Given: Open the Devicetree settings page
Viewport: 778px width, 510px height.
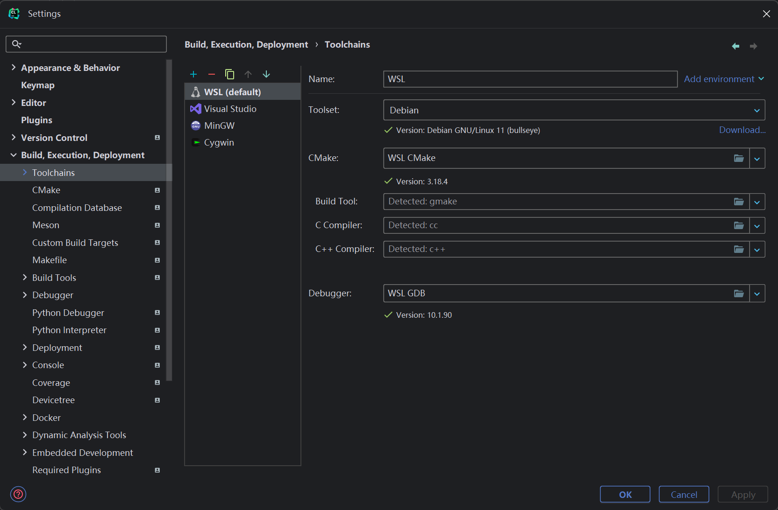Looking at the screenshot, I should (x=53, y=400).
